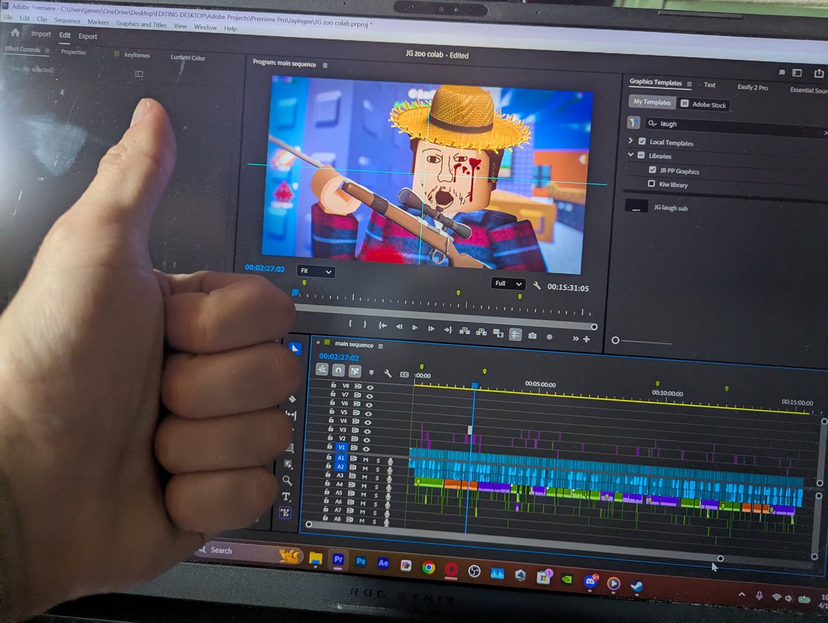Open Graphics Templates panel menu
Image resolution: width=828 pixels, height=623 pixels.
pos(689,84)
